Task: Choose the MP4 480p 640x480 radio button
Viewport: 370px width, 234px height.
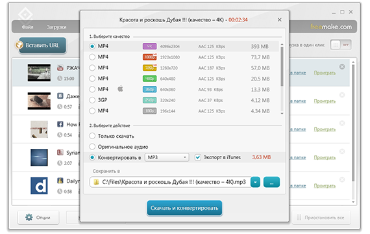Action: 92,79
